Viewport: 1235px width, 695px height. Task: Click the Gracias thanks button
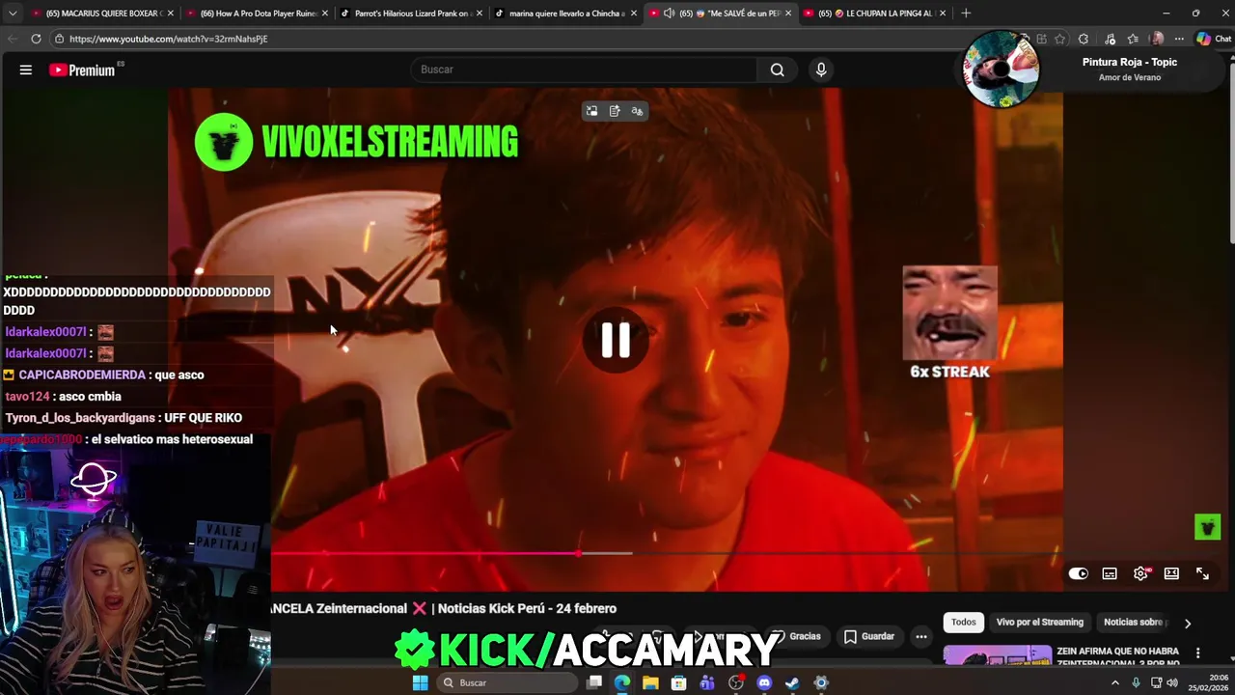[x=796, y=636]
